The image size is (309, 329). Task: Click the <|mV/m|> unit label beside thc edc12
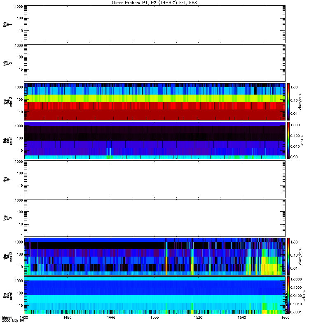click(x=300, y=257)
